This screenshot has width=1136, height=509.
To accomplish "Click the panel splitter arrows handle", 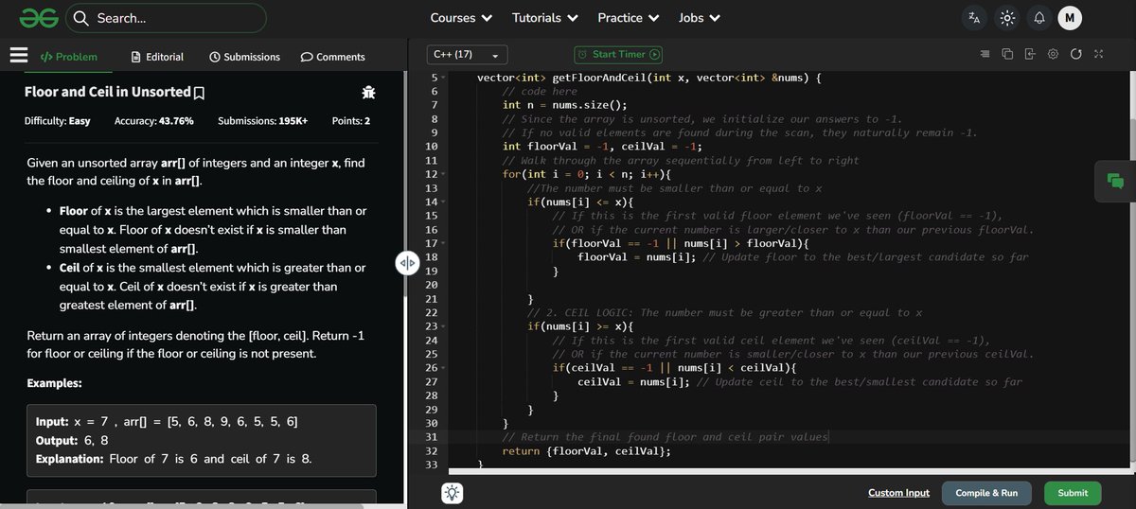I will 406,263.
